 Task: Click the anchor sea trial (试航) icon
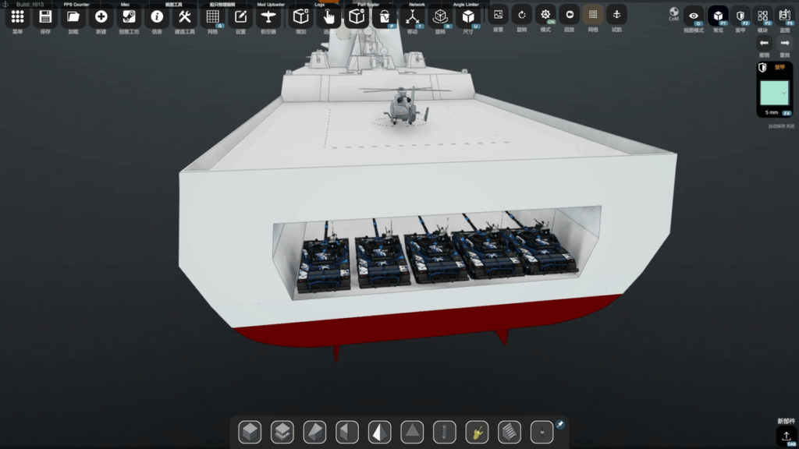pyautogui.click(x=616, y=14)
